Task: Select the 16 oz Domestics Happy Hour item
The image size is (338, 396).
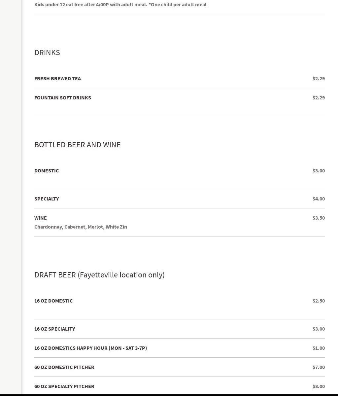Action: click(x=90, y=348)
